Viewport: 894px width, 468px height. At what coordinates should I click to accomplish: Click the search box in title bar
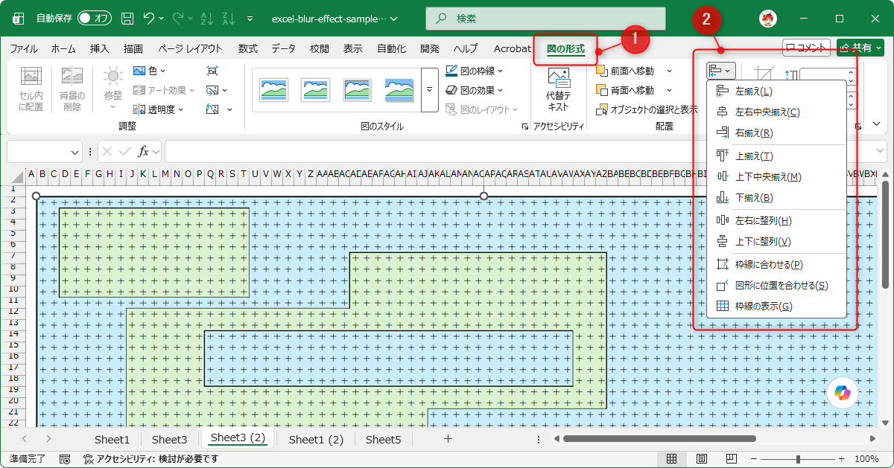point(545,18)
